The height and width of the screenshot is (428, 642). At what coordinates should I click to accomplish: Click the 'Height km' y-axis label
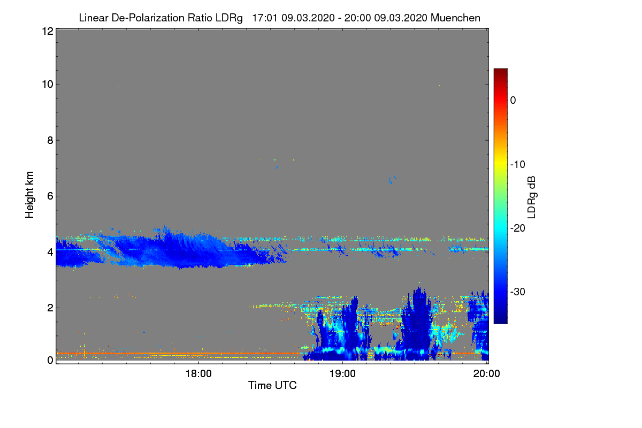pyautogui.click(x=29, y=194)
